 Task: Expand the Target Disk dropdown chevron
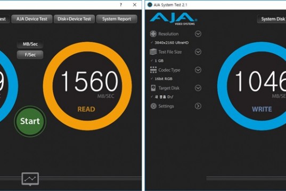pos(198,88)
